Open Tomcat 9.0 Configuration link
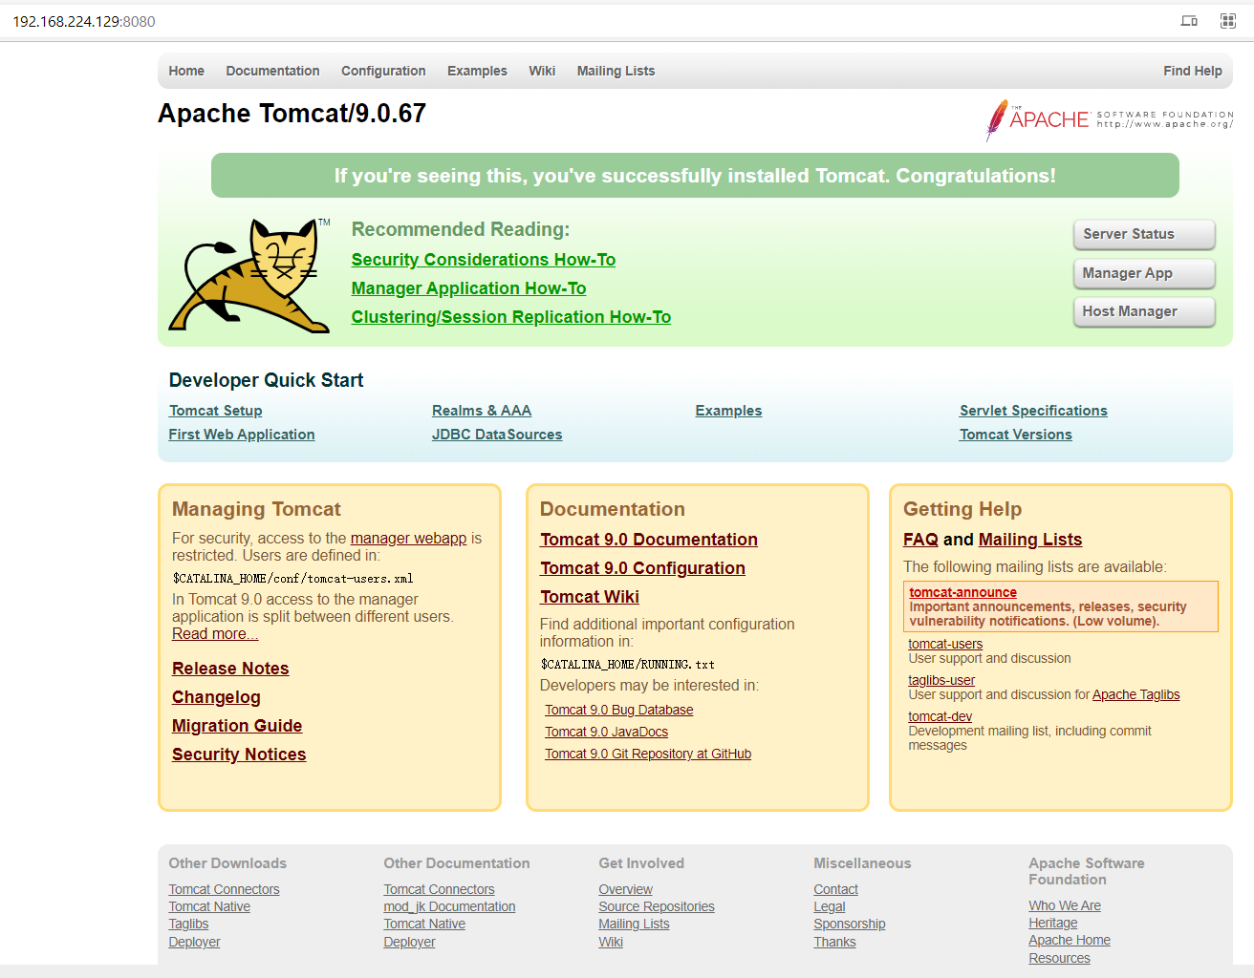1254x978 pixels. [642, 568]
